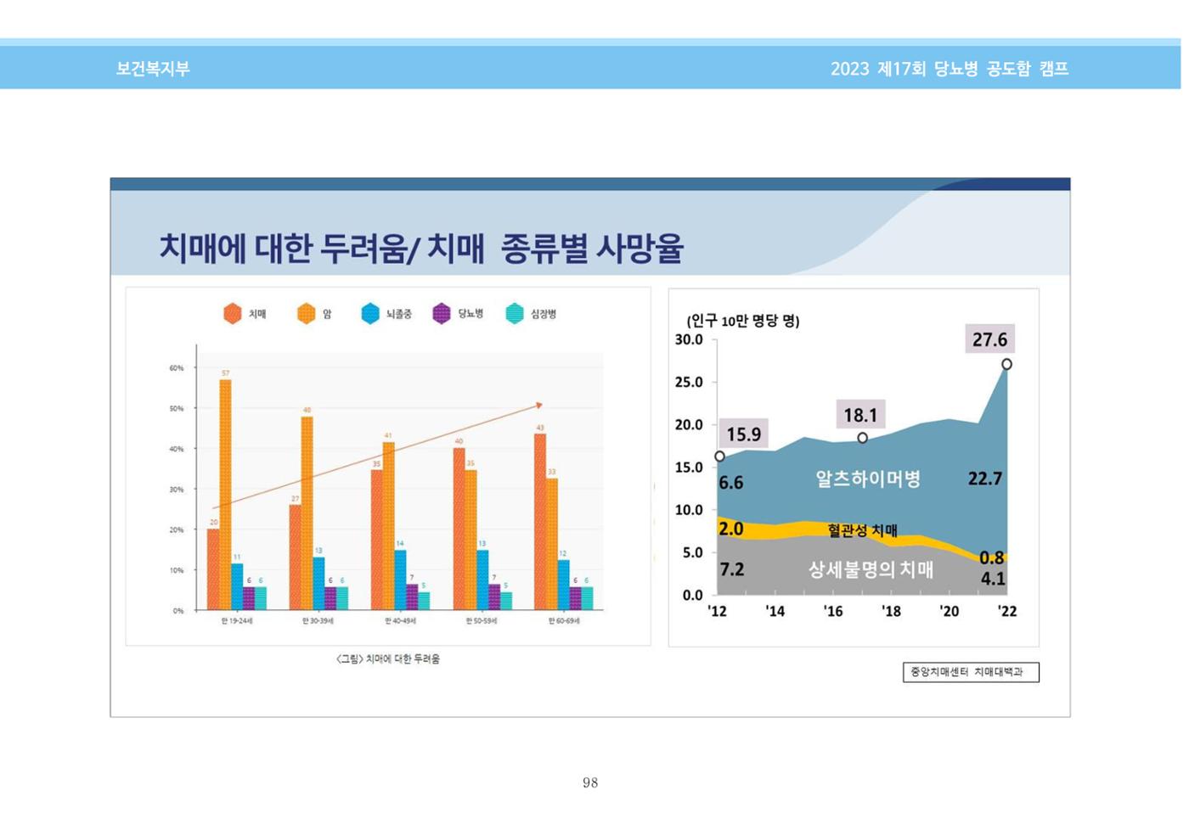The height and width of the screenshot is (840, 1189).
Task: Click the 30.0 y-axis label
Action: point(689,339)
